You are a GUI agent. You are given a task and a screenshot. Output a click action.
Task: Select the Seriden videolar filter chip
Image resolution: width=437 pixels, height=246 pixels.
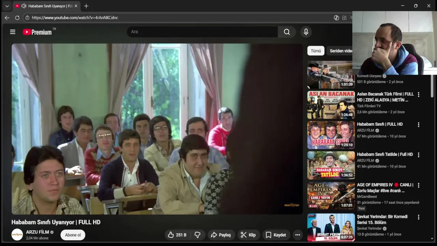coord(340,51)
